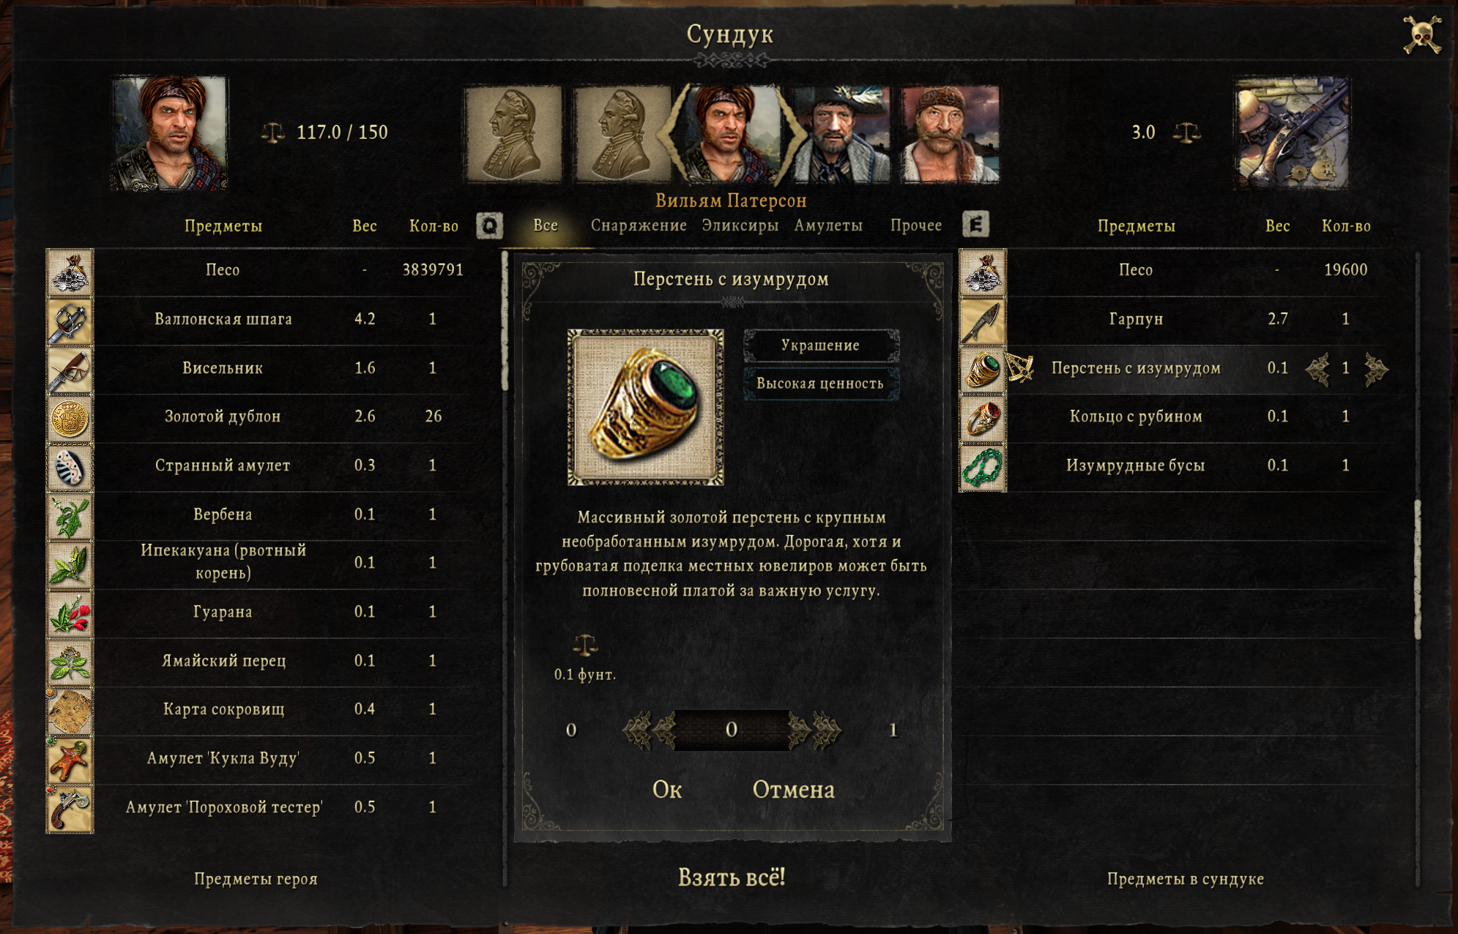Click quantity input field showing 0

[732, 730]
